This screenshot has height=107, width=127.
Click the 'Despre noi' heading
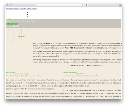22,36
